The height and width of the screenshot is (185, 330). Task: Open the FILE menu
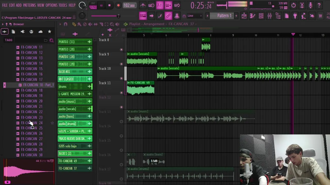click(5, 5)
